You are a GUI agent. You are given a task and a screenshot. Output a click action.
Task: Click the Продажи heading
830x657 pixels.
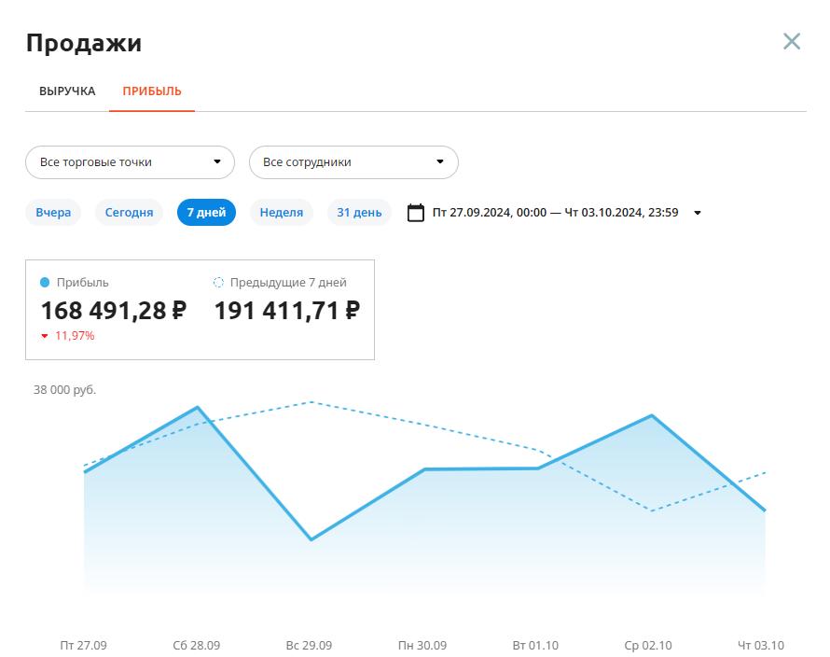point(84,42)
